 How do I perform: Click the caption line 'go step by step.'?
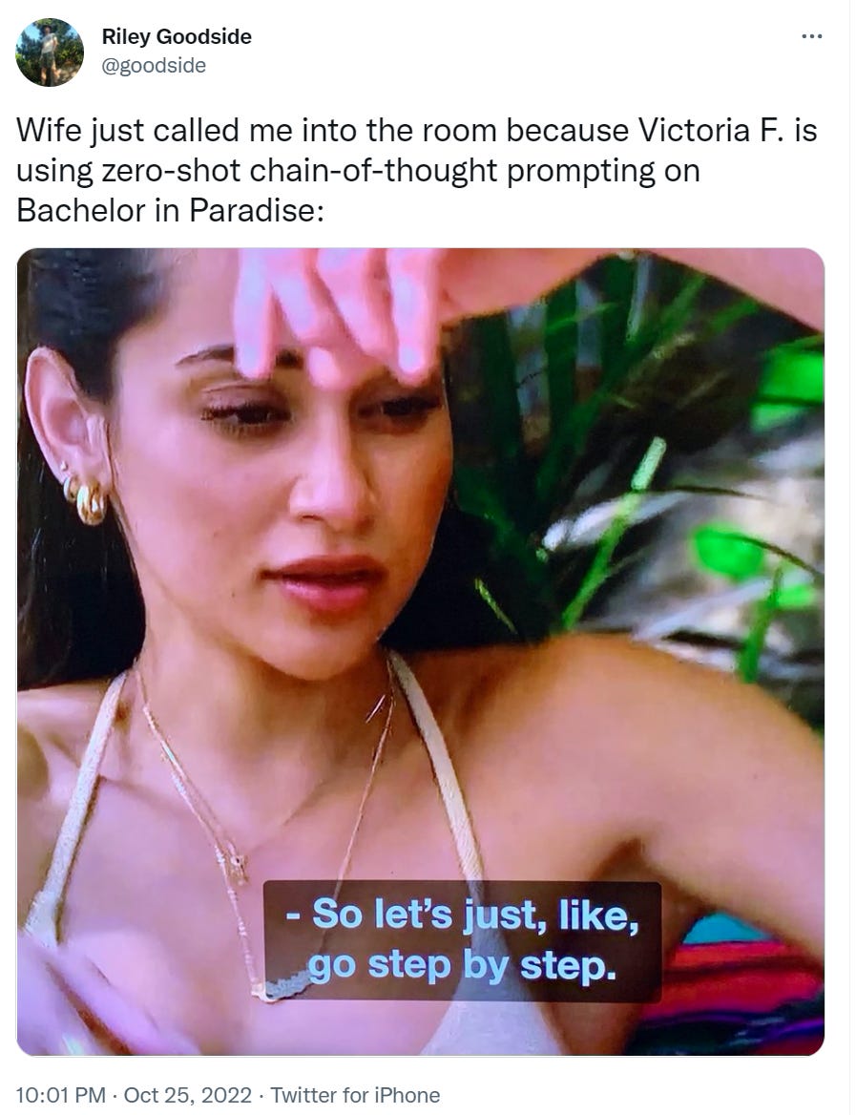tap(462, 966)
